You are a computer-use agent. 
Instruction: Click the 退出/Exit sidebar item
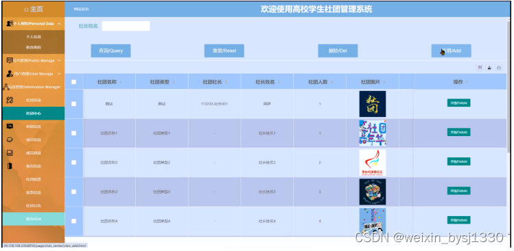click(34, 219)
